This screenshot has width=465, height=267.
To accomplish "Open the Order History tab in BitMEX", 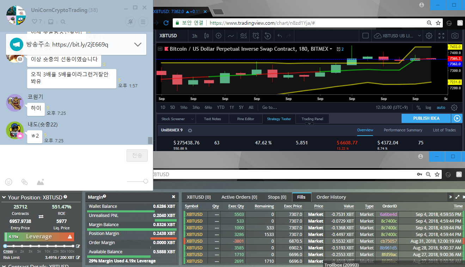I will coord(331,197).
